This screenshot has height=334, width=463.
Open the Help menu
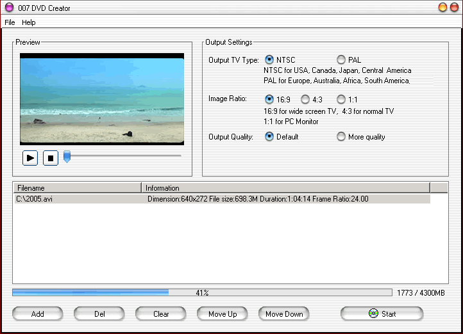pos(29,22)
